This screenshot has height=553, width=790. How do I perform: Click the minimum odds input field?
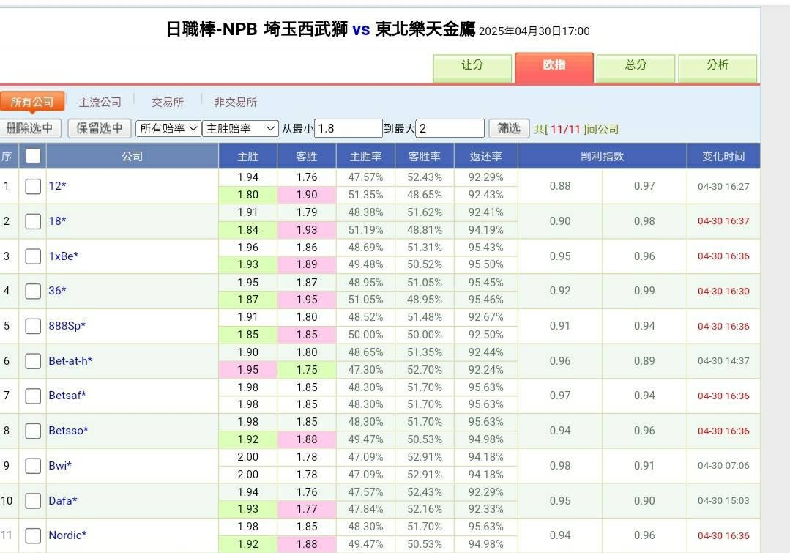click(349, 128)
